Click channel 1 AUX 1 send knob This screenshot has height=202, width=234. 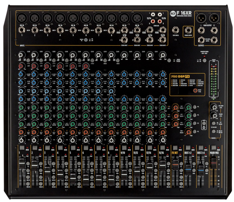tap(21, 107)
